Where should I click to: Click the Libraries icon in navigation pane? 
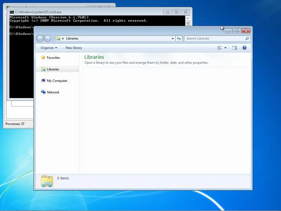[x=43, y=69]
